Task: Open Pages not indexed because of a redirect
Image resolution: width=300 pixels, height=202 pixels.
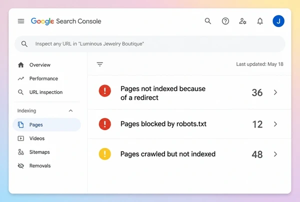Action: tap(189, 92)
